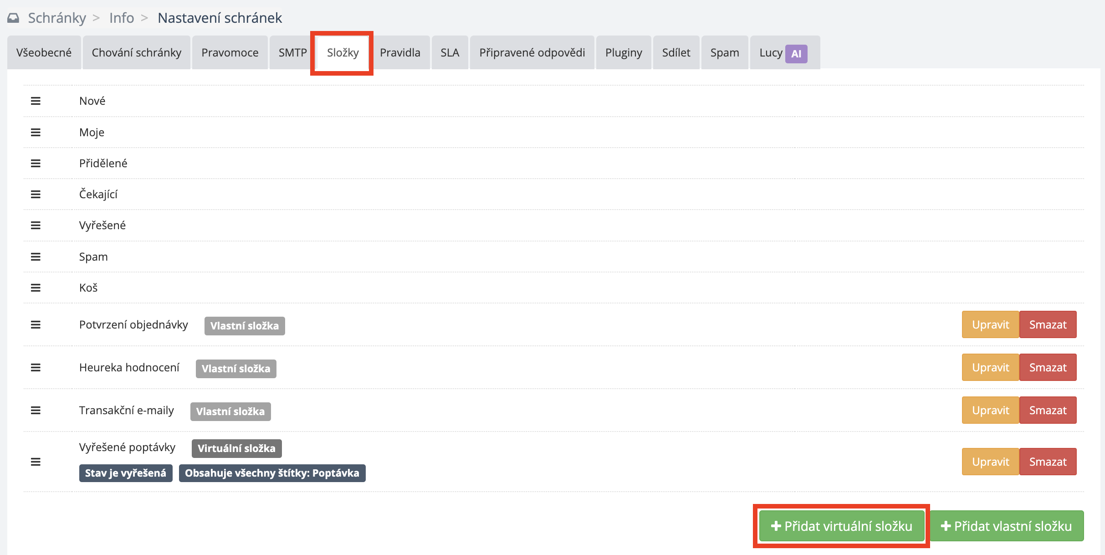Edit the Heureka hodnocení folder
This screenshot has width=1105, height=555.
tap(990, 367)
